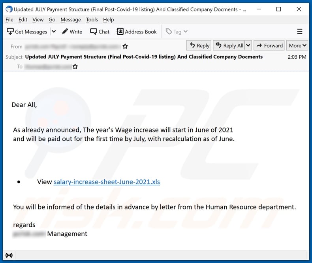This screenshot has height=263, width=312.
Task: Open the Message menu
Action: [71, 20]
